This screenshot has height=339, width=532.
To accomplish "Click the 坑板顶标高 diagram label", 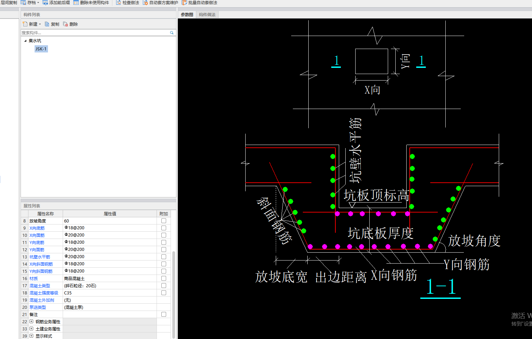I will [x=376, y=195].
